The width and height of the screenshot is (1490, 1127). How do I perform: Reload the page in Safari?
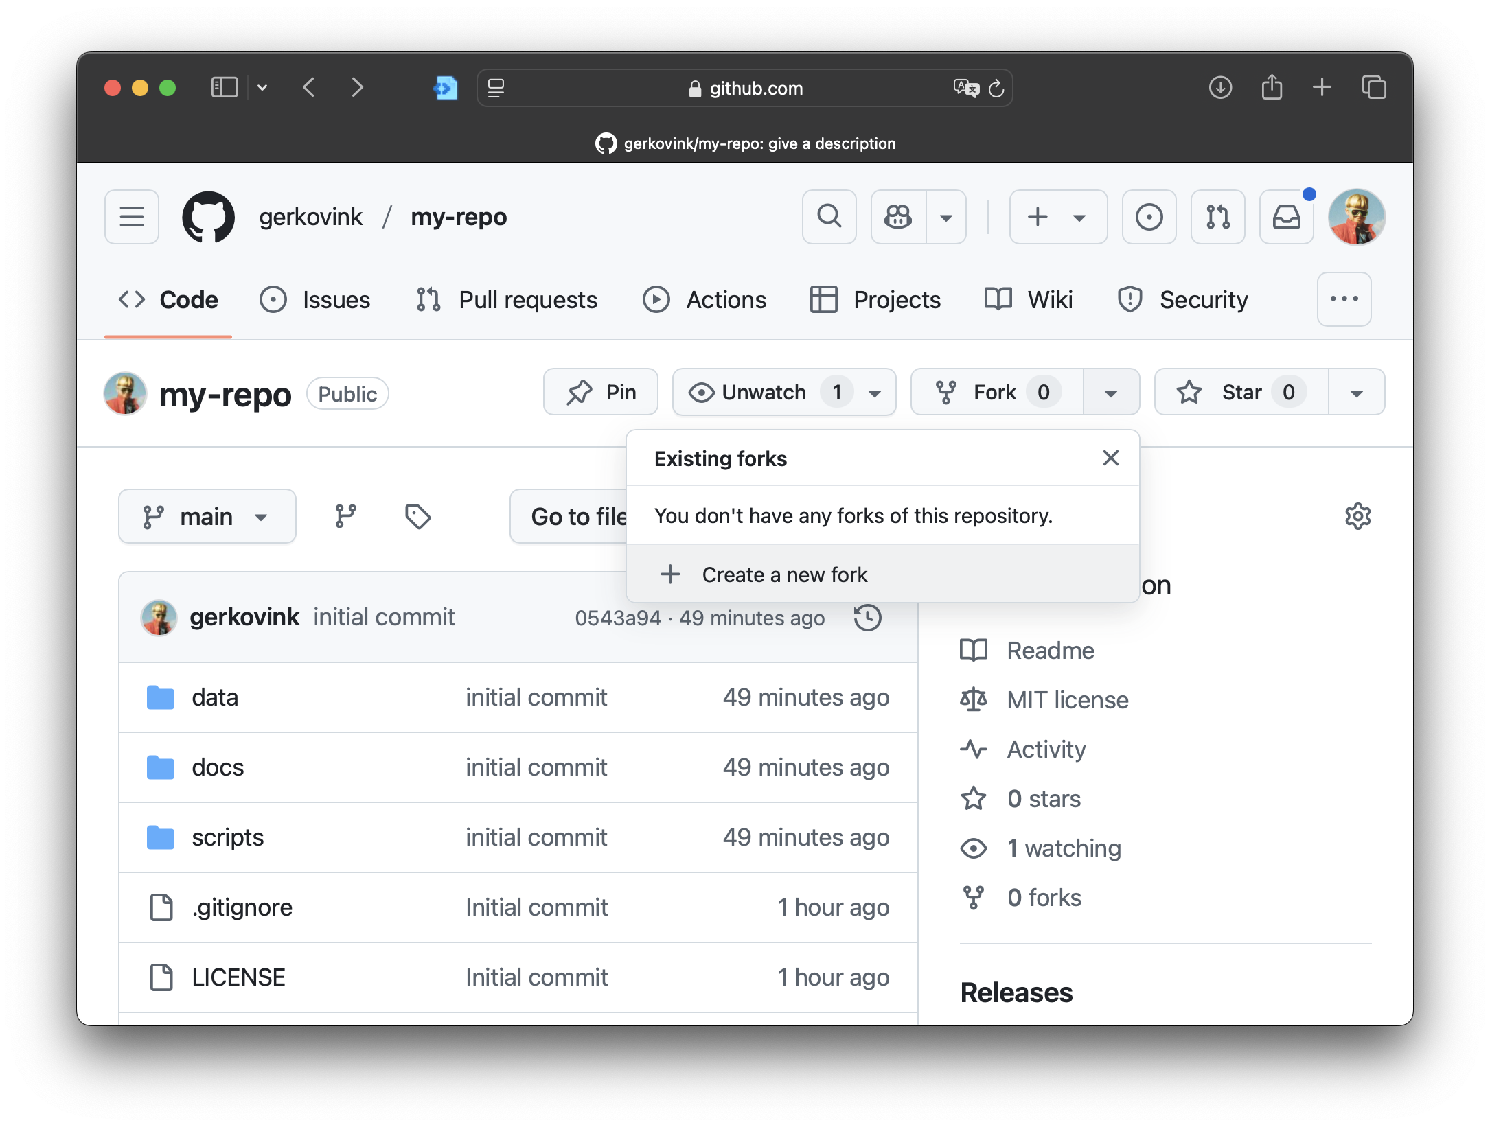coord(996,88)
